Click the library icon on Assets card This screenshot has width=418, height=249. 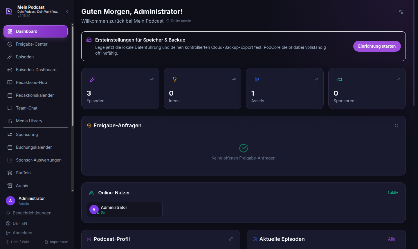pyautogui.click(x=257, y=79)
